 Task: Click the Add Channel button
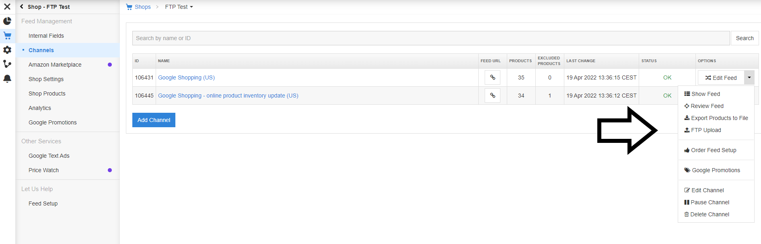[154, 120]
